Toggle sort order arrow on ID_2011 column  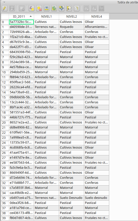tap(31, 16)
